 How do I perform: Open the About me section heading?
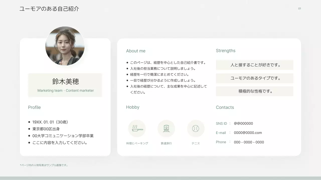tap(136, 51)
